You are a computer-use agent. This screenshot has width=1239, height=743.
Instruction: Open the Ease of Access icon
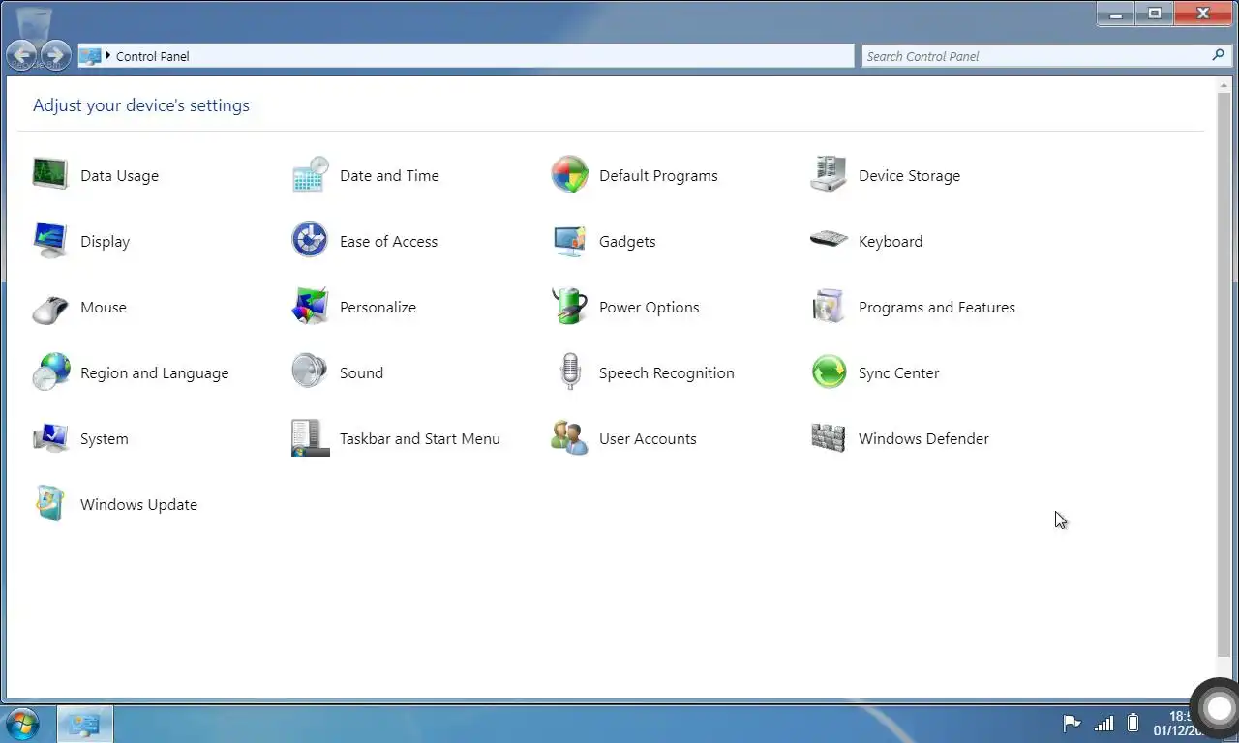click(310, 240)
